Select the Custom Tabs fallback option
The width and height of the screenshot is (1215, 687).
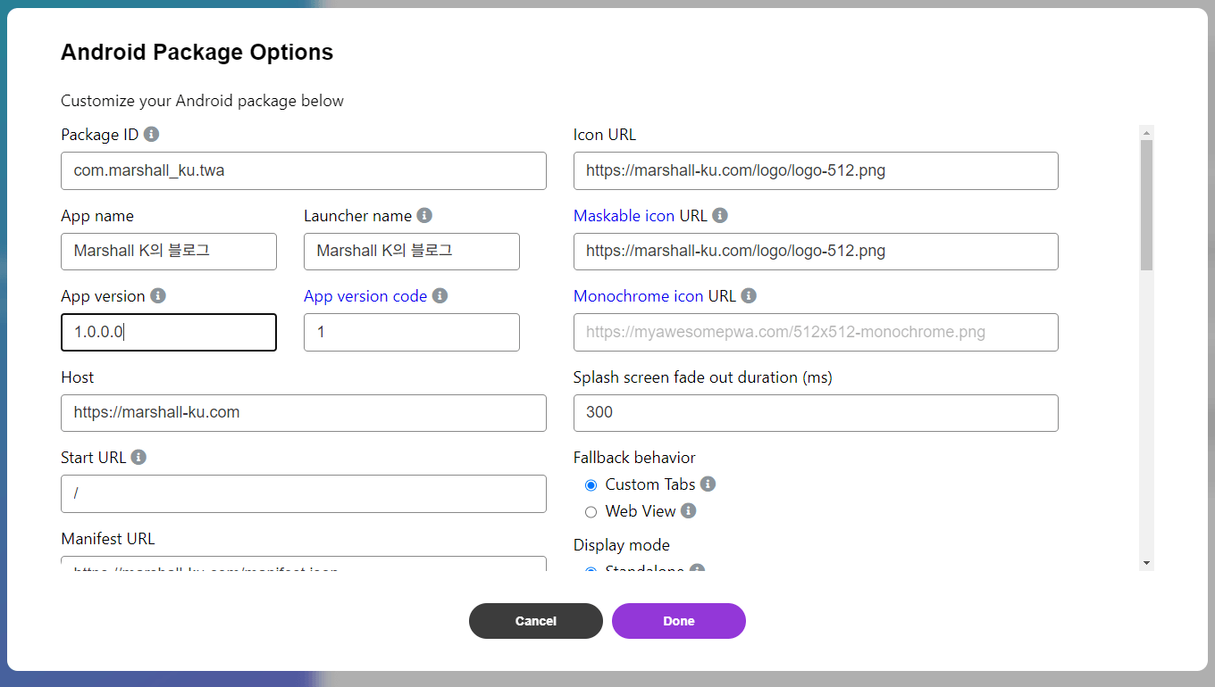point(591,485)
